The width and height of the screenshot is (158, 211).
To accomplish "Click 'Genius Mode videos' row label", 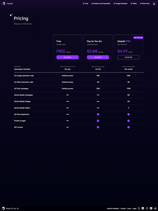I will point(22,108).
